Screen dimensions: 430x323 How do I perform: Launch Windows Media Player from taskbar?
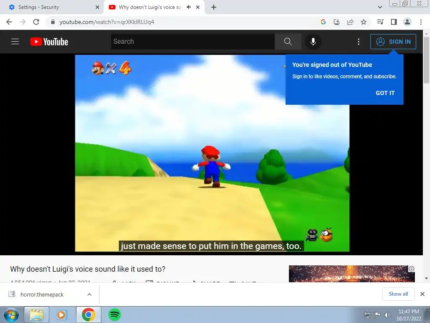point(62,315)
